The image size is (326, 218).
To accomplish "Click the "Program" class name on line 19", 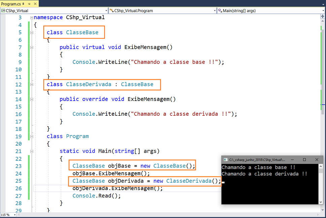I will coord(77,136).
